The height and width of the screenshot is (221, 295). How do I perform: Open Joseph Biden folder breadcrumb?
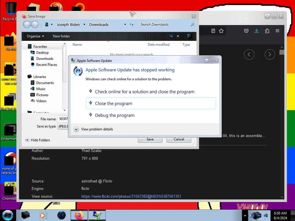click(x=68, y=25)
